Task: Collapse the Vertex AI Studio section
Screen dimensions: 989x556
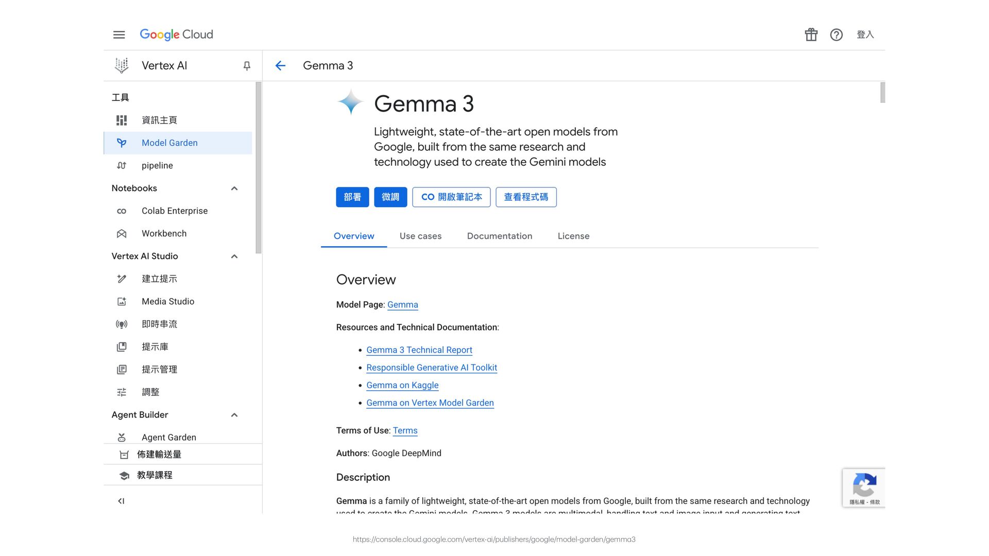Action: pos(234,256)
